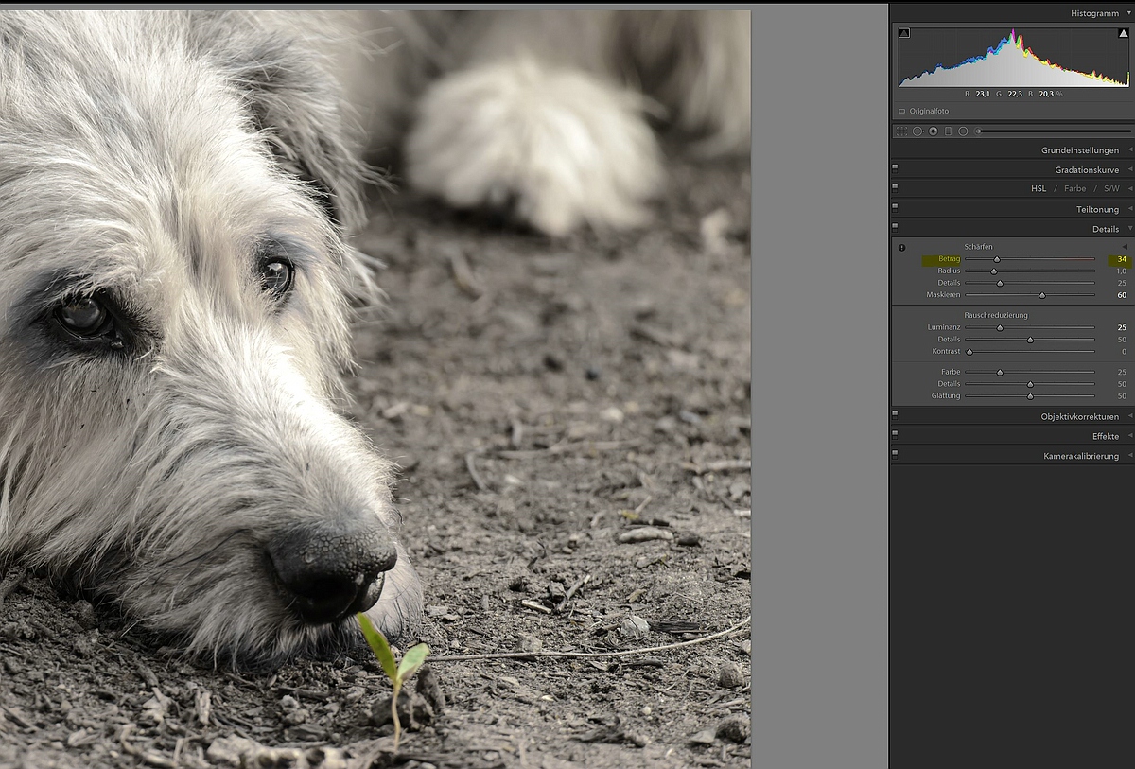Screen dimensions: 1135x769
Task: Select the red eye correction tool
Action: 933,131
